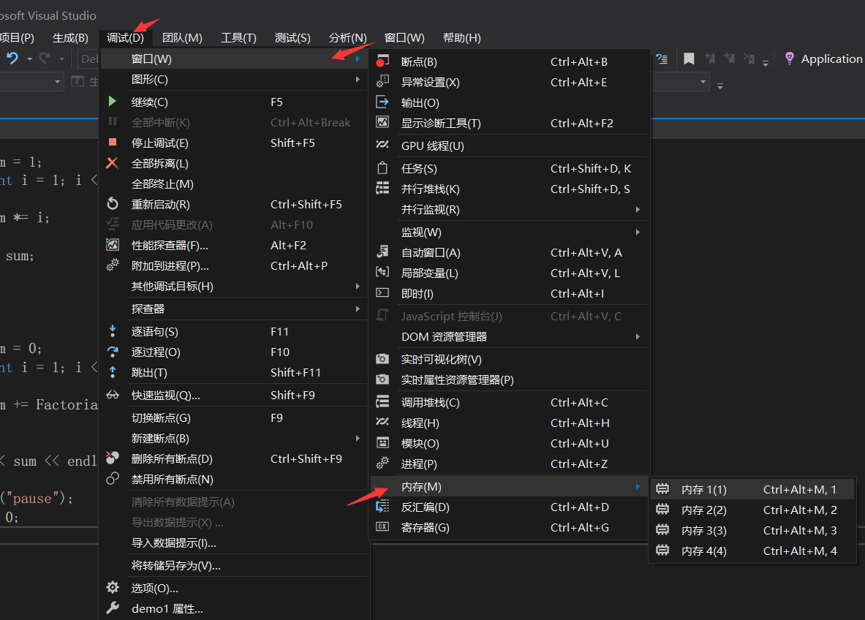The height and width of the screenshot is (620, 865).
Task: Click the Detach All red X icon
Action: pyautogui.click(x=112, y=163)
